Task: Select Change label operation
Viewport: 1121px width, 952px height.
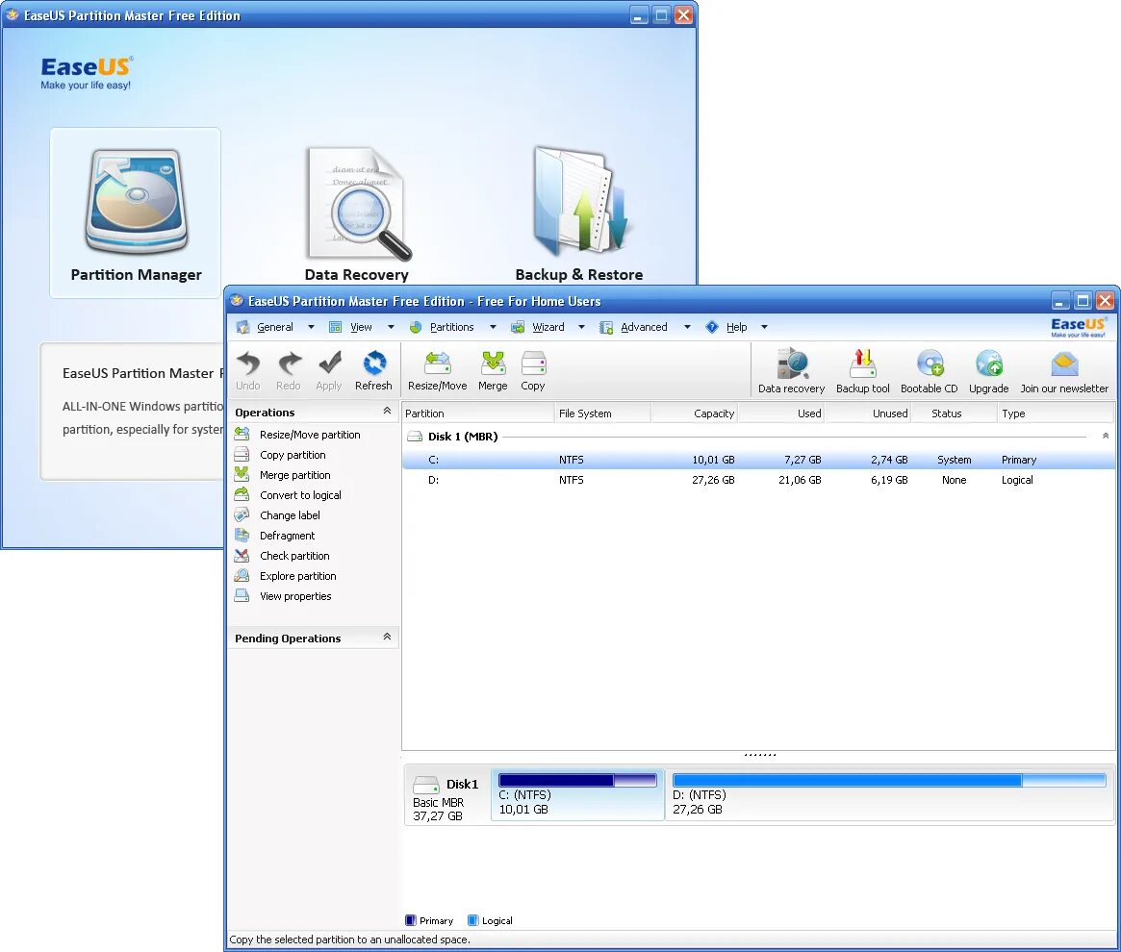Action: [x=290, y=515]
